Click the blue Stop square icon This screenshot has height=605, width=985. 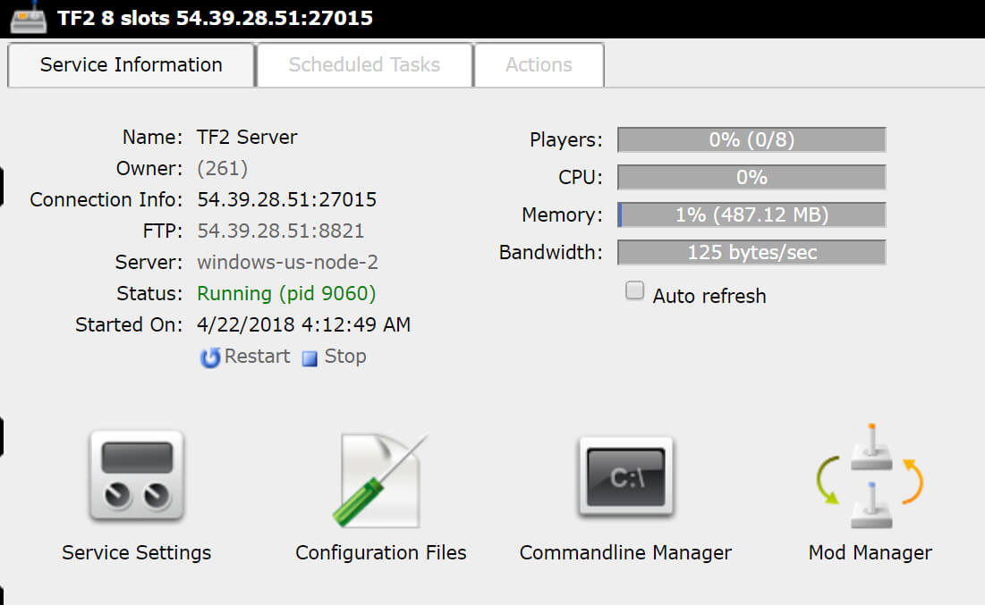310,357
